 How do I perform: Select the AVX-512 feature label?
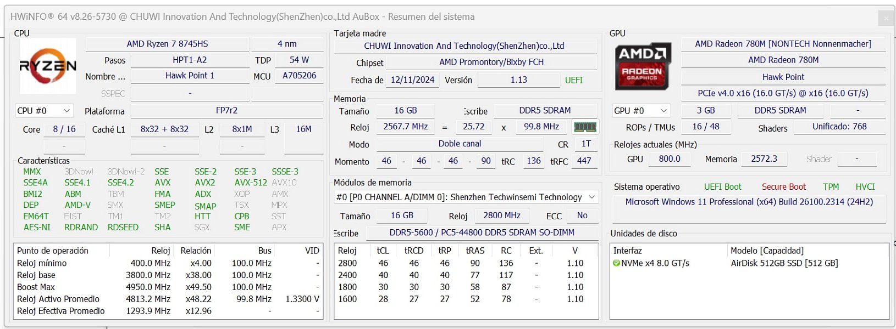point(250,183)
